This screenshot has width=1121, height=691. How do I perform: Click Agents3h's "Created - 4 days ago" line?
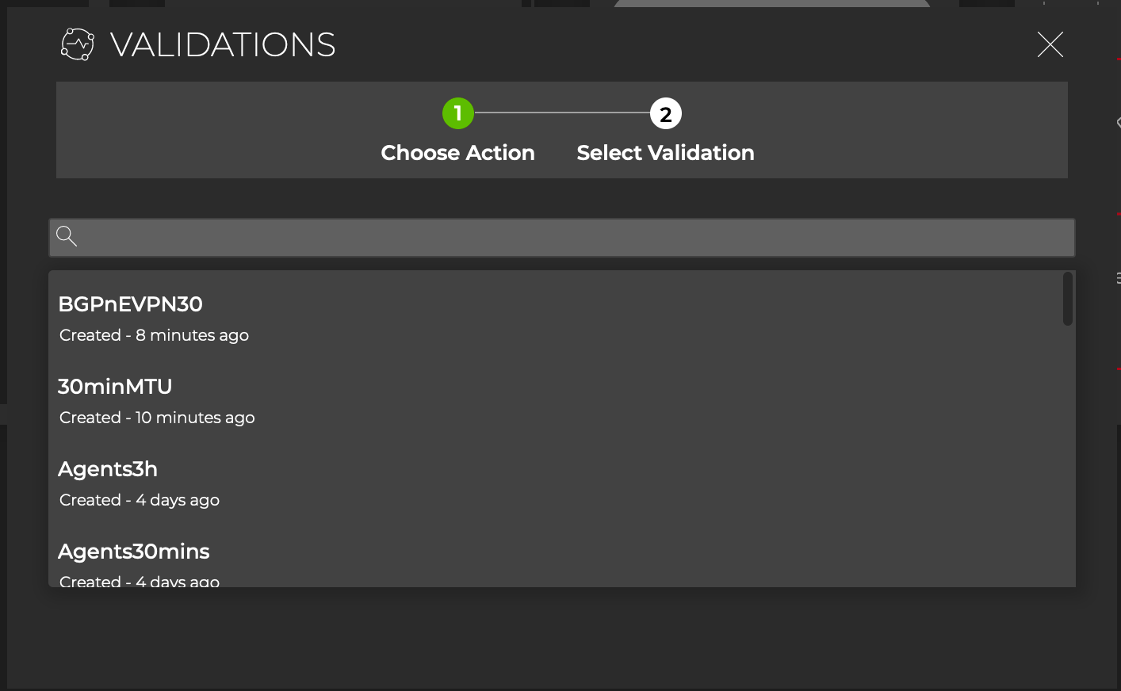(x=140, y=500)
